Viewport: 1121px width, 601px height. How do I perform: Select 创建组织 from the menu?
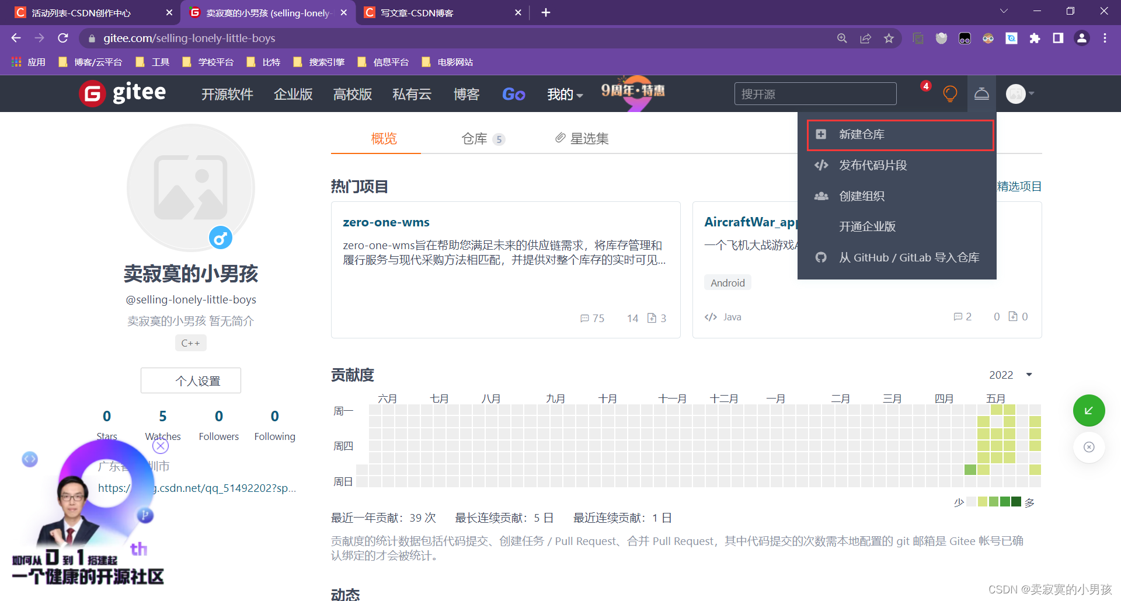pos(897,196)
